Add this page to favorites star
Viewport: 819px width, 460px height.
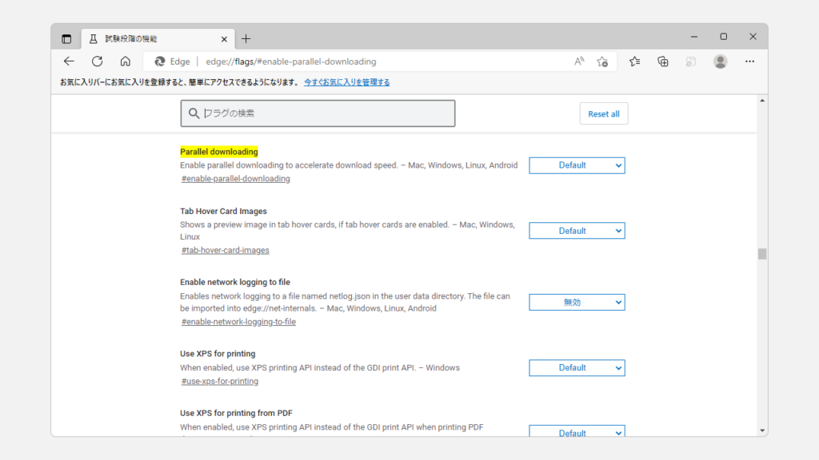[x=602, y=61]
